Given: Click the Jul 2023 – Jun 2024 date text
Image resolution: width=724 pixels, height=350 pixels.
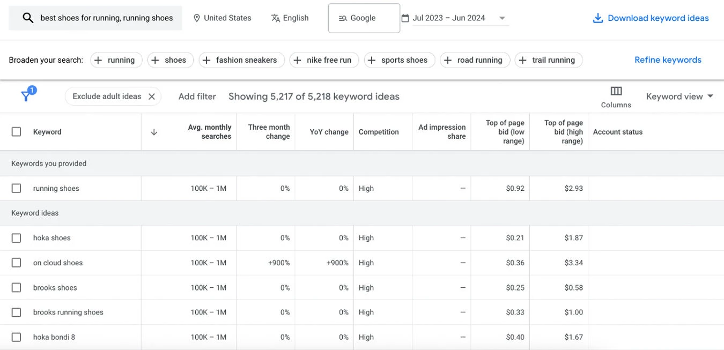Looking at the screenshot, I should point(448,18).
